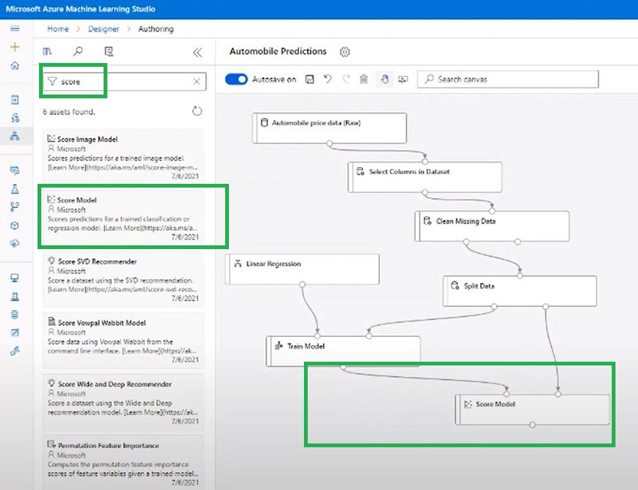Toggle the Autosave switch off
This screenshot has height=490, width=638.
[x=236, y=80]
